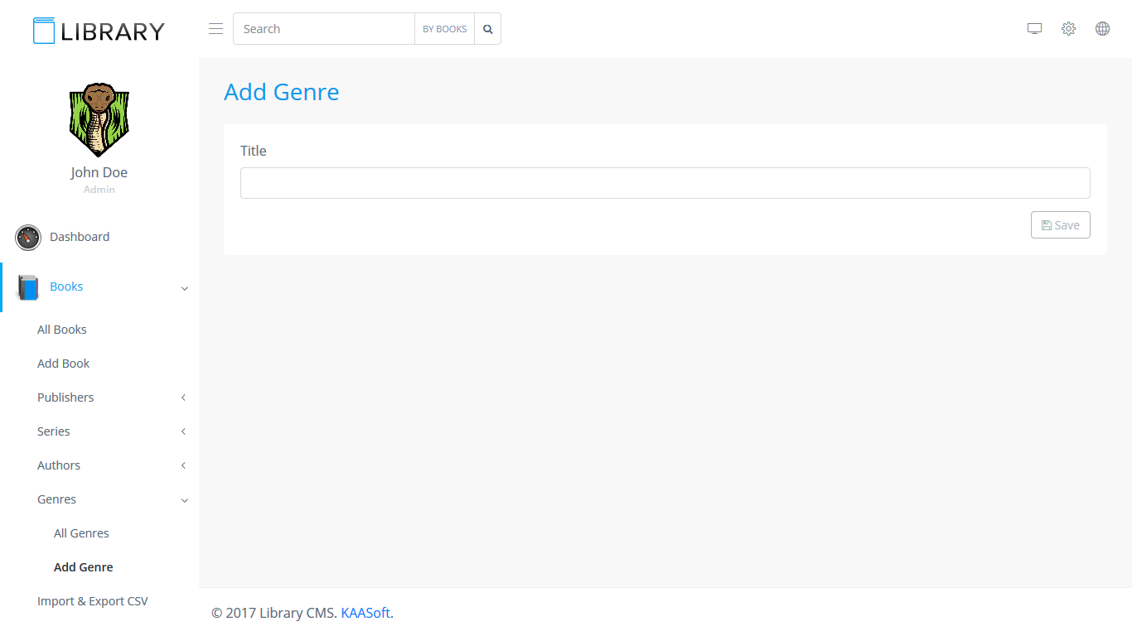1132x636 pixels.
Task: Open the BY BOOKS search filter dropdown
Action: (444, 29)
